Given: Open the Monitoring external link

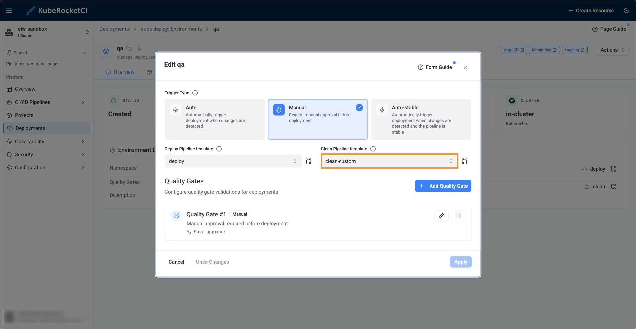Looking at the screenshot, I should pyautogui.click(x=544, y=50).
